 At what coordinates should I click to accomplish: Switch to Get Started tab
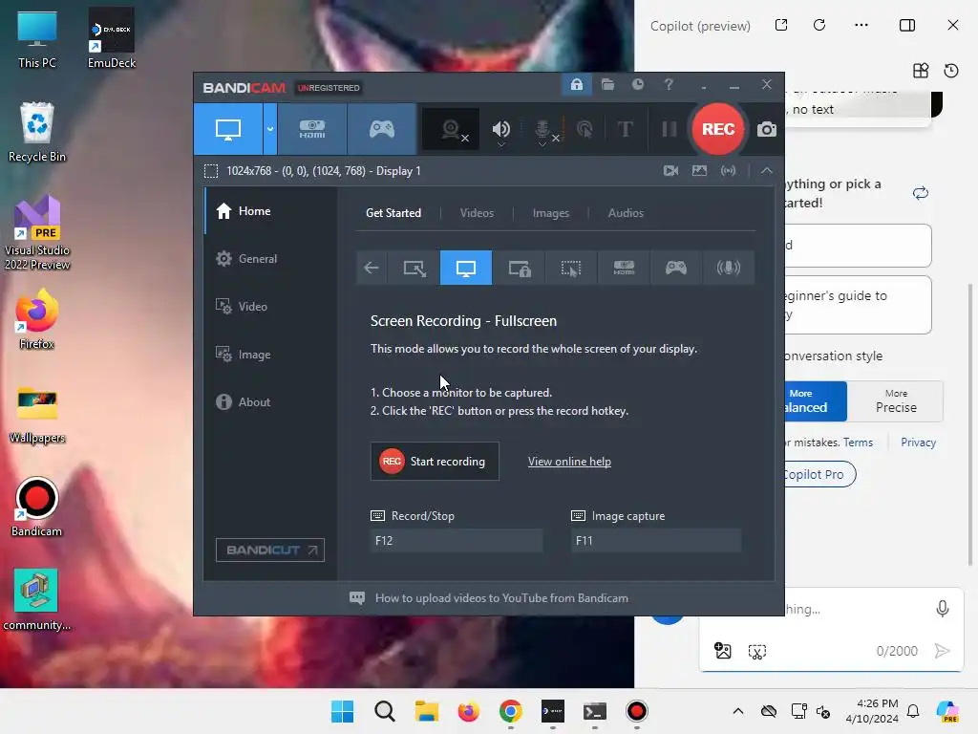point(393,213)
